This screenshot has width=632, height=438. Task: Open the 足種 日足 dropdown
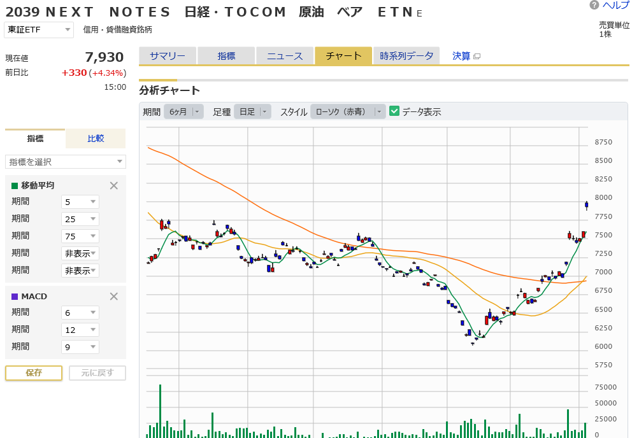252,111
